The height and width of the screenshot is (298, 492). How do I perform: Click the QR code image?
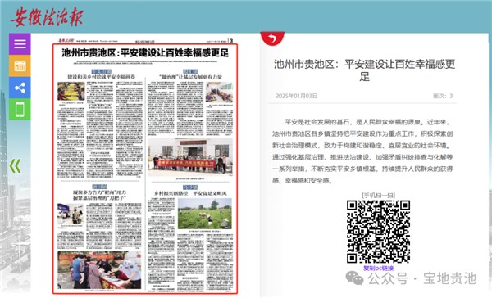tap(378, 232)
